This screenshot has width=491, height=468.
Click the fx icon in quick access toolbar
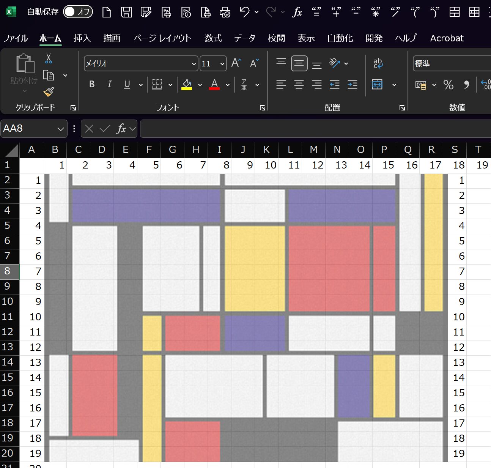pyautogui.click(x=297, y=12)
